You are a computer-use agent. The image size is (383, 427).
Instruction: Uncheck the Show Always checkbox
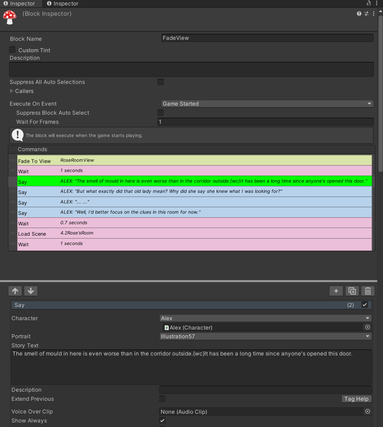163,421
